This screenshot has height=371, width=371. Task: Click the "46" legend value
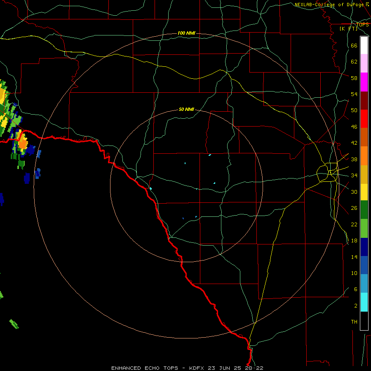click(x=354, y=127)
